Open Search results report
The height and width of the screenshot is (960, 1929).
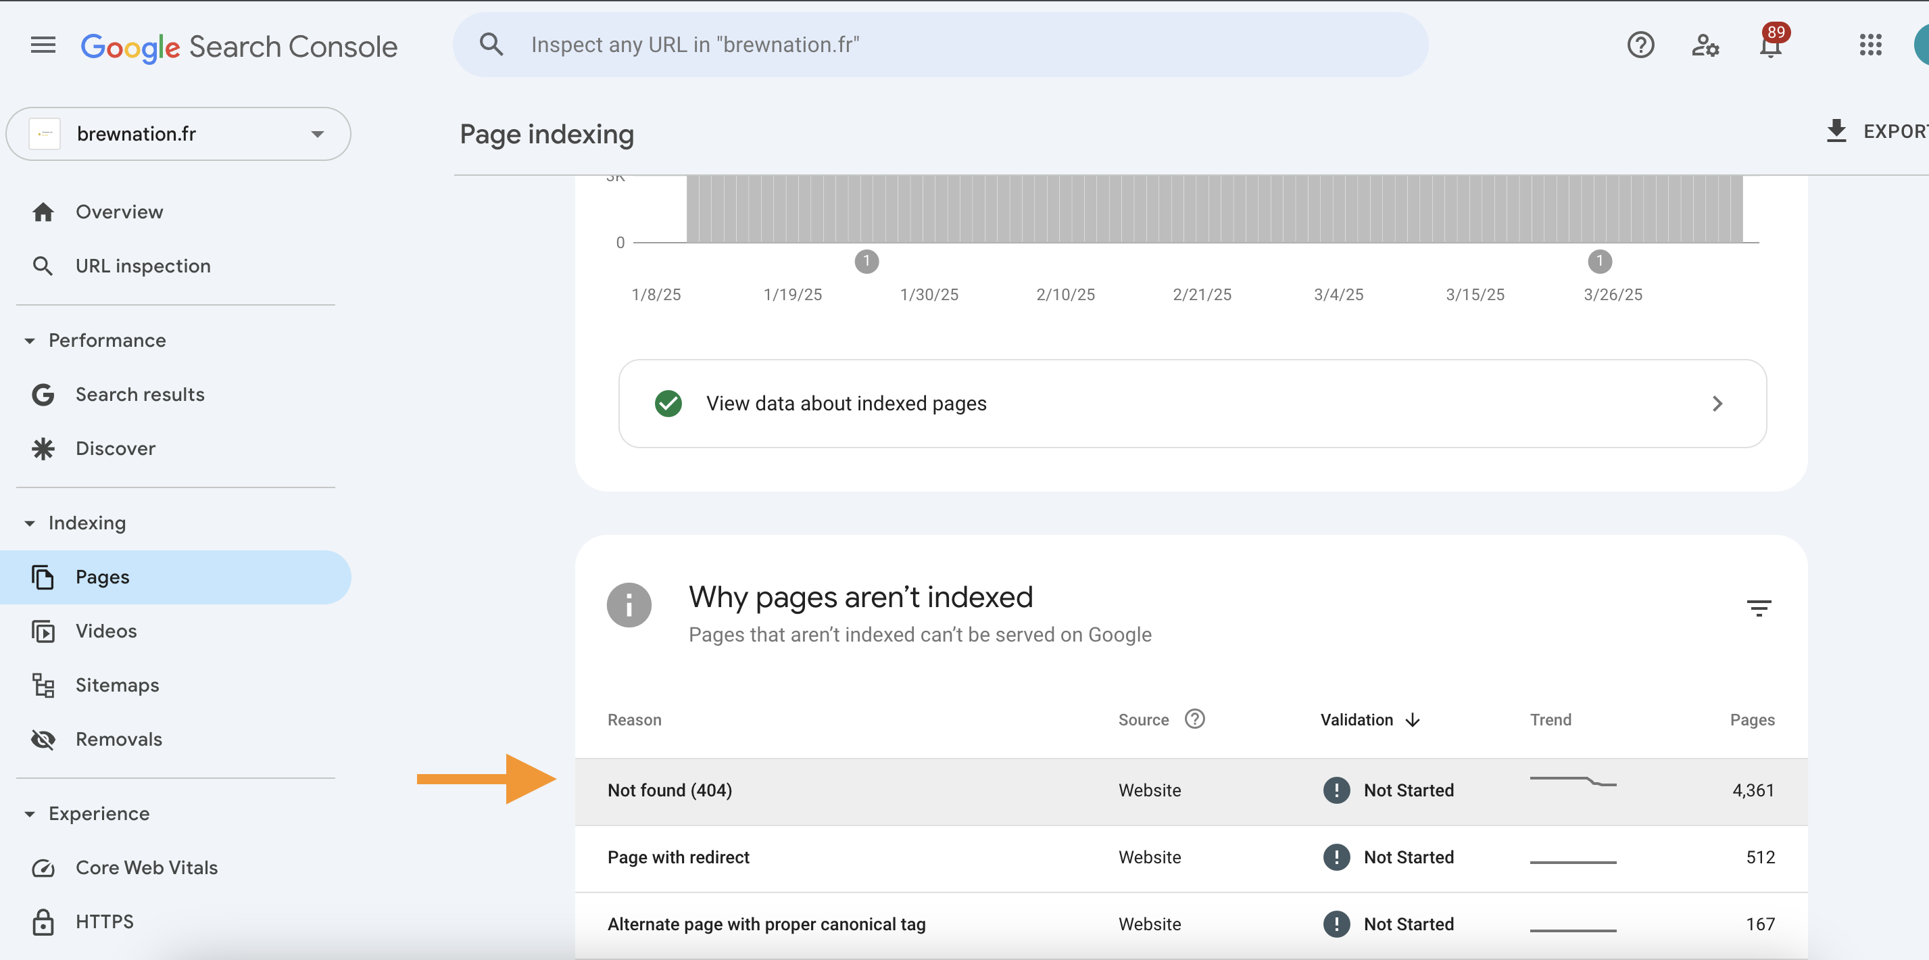click(x=140, y=395)
